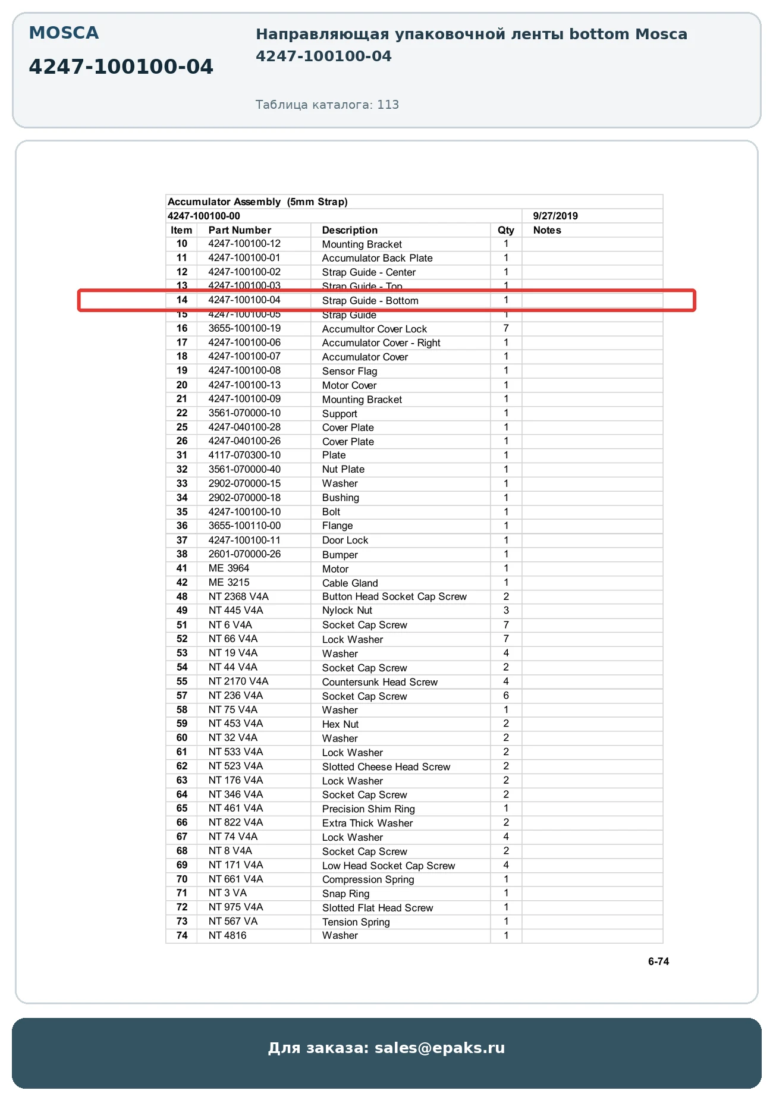
Task: Click page number 6-74
Action: tap(658, 961)
